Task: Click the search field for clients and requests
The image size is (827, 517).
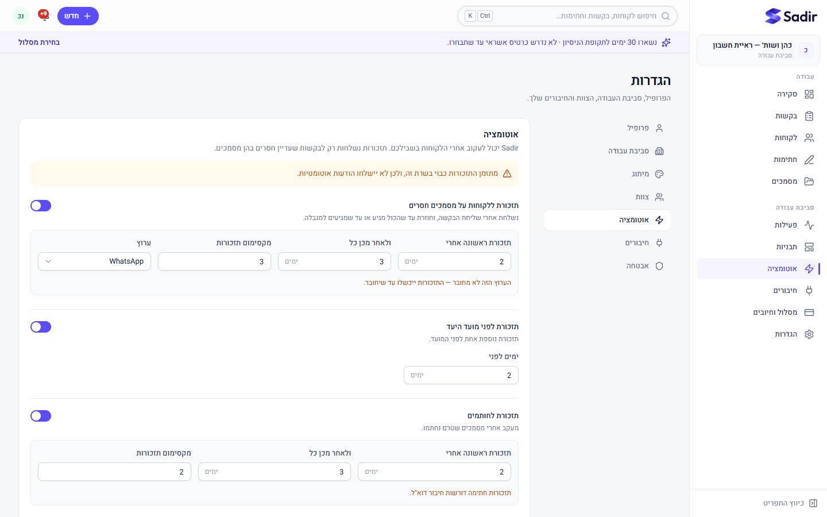Action: (x=567, y=16)
